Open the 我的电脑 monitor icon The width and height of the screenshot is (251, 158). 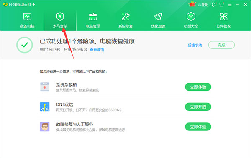point(27,17)
